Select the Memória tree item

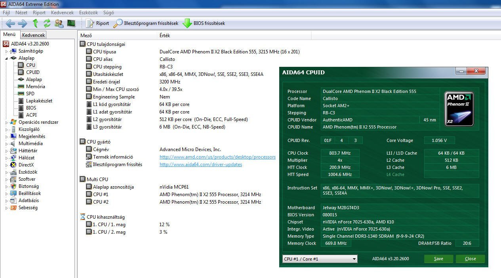[x=36, y=87]
